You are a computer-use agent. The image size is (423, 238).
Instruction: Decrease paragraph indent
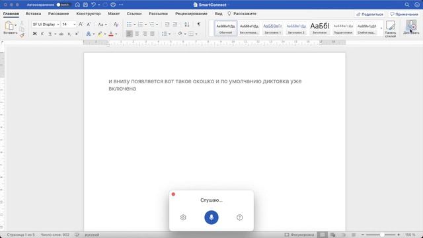(x=167, y=24)
